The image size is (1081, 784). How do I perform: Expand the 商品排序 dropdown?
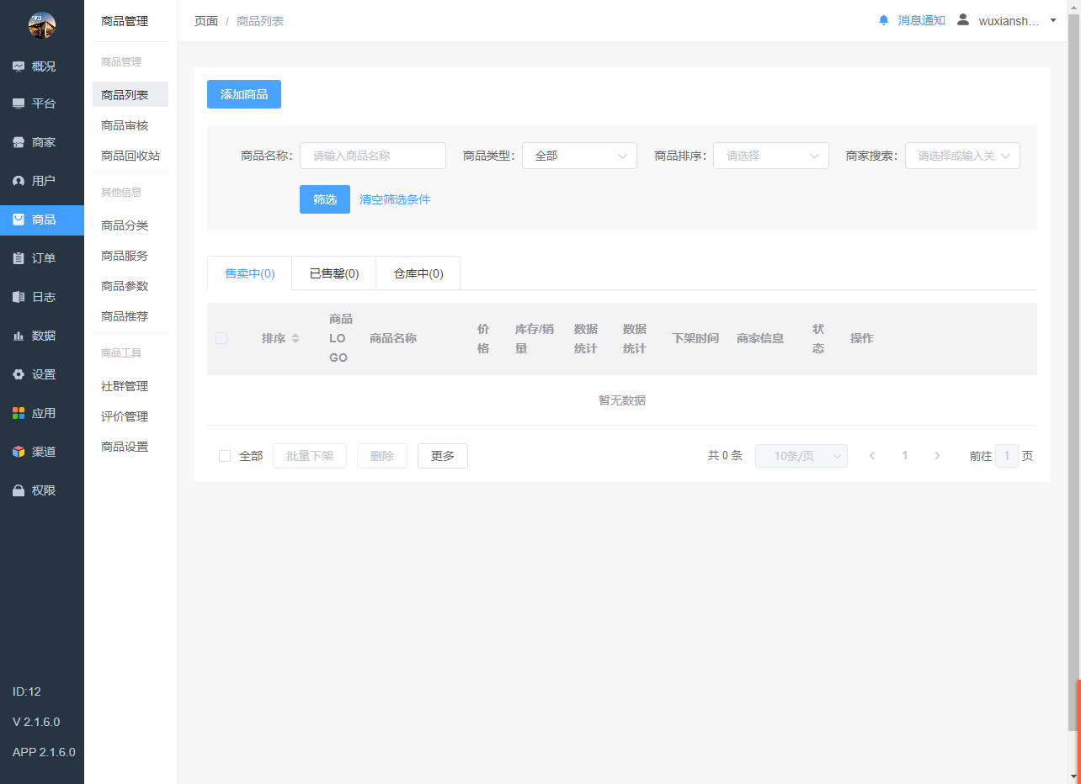pyautogui.click(x=770, y=156)
